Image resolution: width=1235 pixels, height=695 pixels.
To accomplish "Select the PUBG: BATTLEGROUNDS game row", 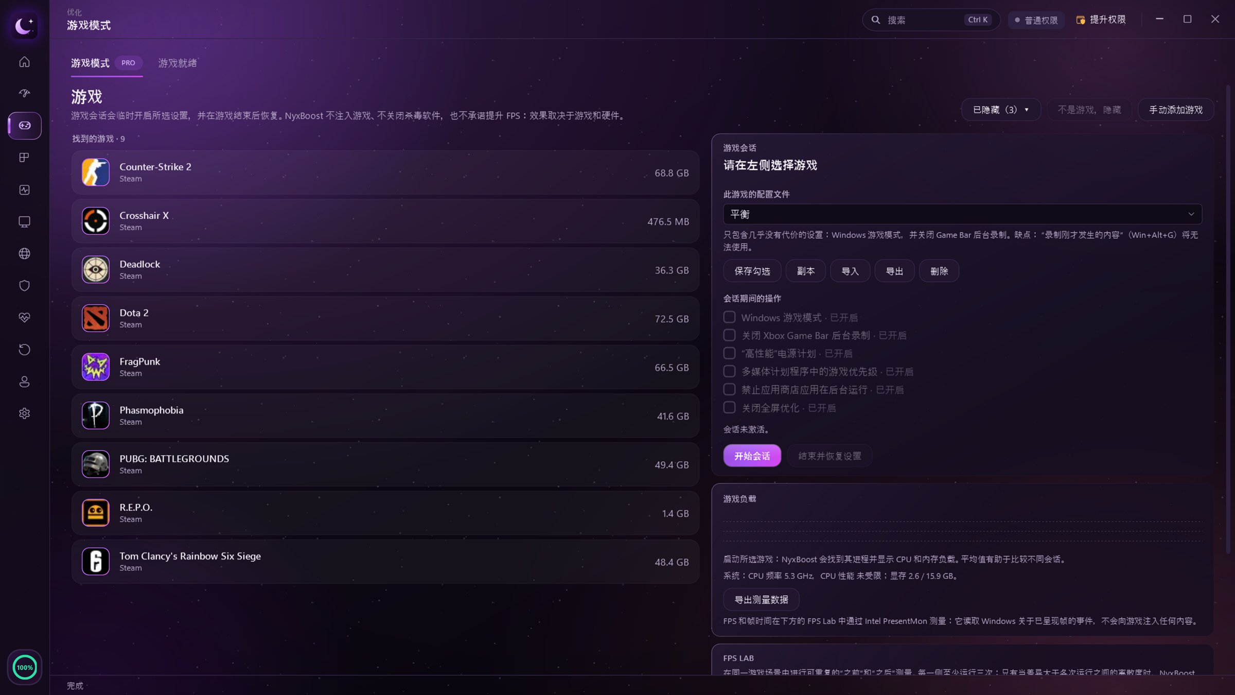I will (x=385, y=464).
